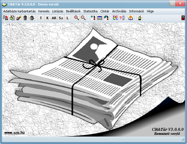Minimize the CikkTár window

tap(172, 4)
